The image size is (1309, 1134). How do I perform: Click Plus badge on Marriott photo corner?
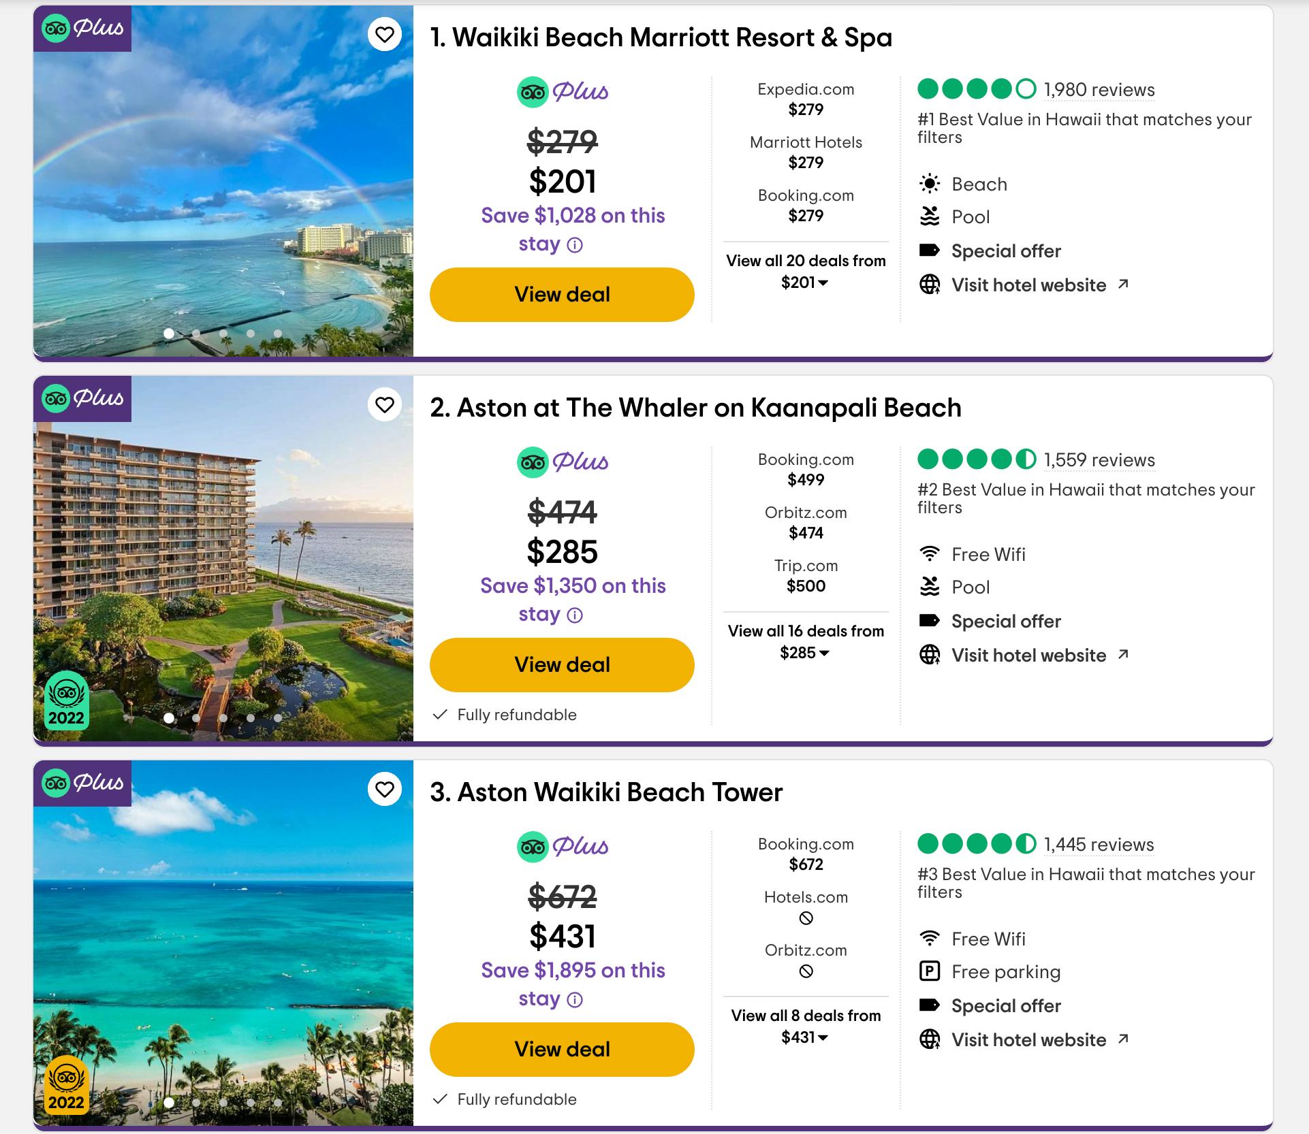tap(82, 29)
